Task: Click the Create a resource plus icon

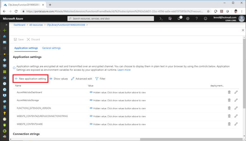Action: pos(4,30)
